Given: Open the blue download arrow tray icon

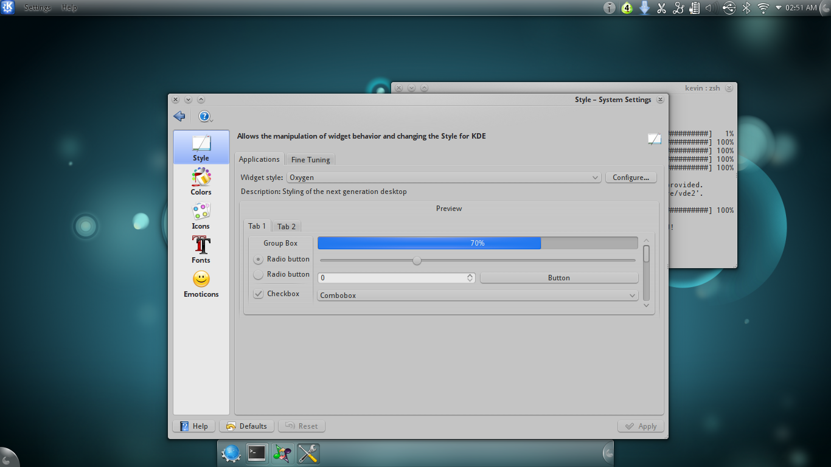Looking at the screenshot, I should click(644, 8).
